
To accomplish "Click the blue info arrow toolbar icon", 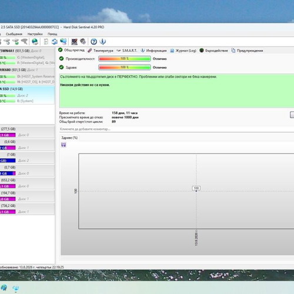I will coord(103,42).
